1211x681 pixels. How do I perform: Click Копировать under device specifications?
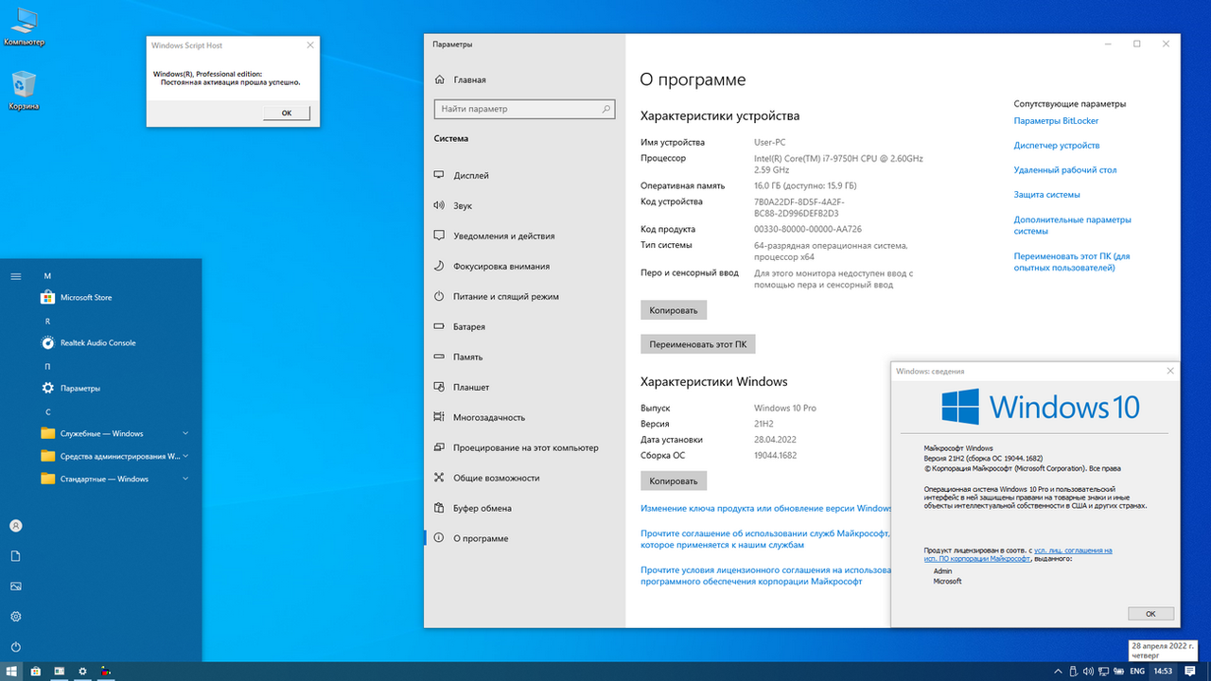click(x=674, y=310)
